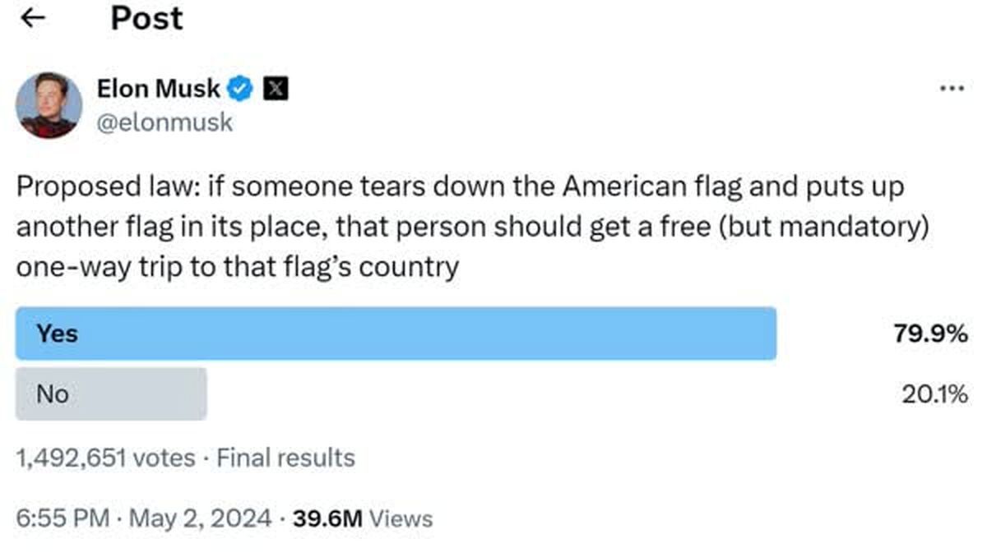The image size is (987, 557).
Task: Click the May 2, 2024 date
Action: tap(199, 518)
